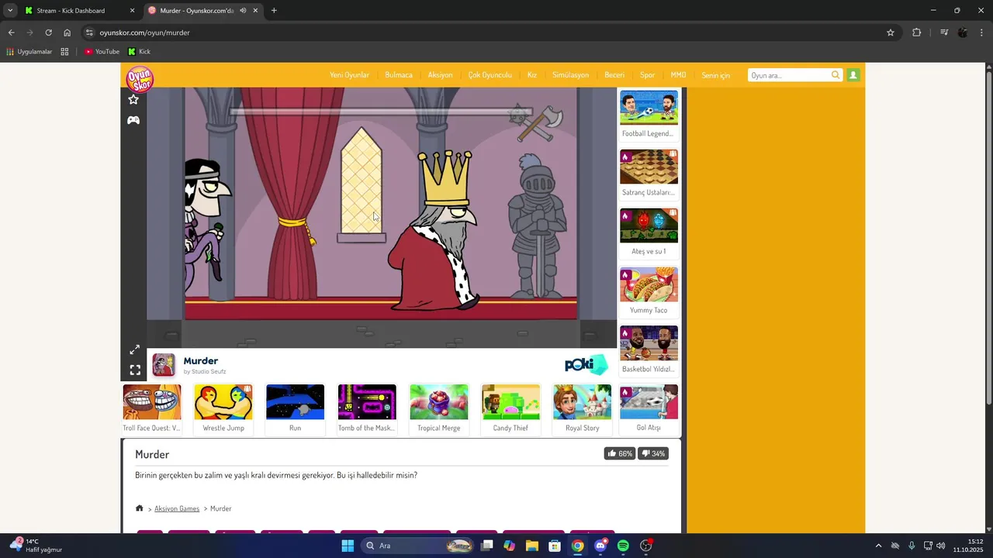993x558 pixels.
Task: Follow the Aksiyon Games breadcrumb link
Action: click(x=177, y=508)
